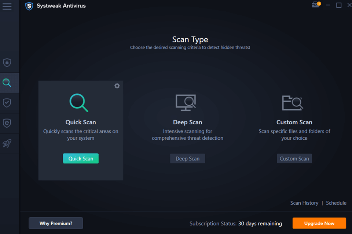
Task: Open the rocket optimizer section in sidebar
Action: coord(7,143)
